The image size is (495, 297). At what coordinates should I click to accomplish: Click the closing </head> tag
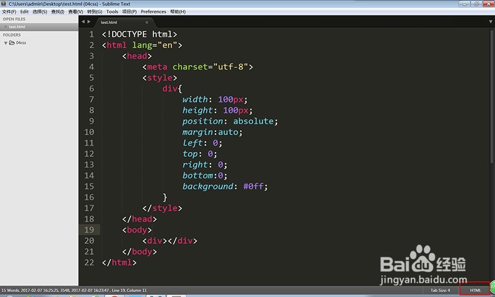[x=140, y=219]
